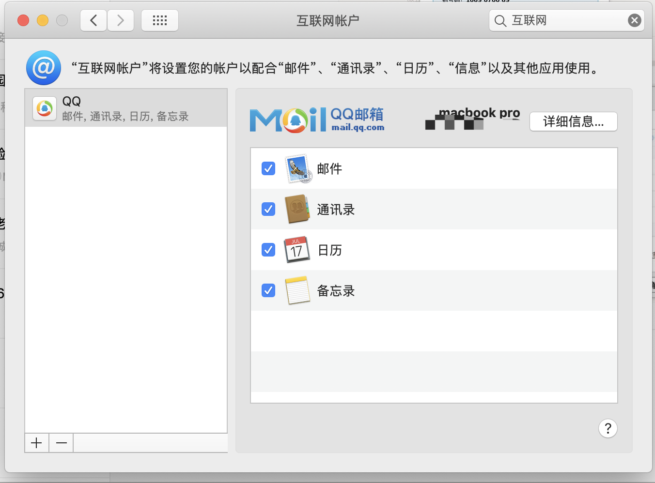The width and height of the screenshot is (655, 483).
Task: Remove the selected account with the minus button
Action: 62,443
